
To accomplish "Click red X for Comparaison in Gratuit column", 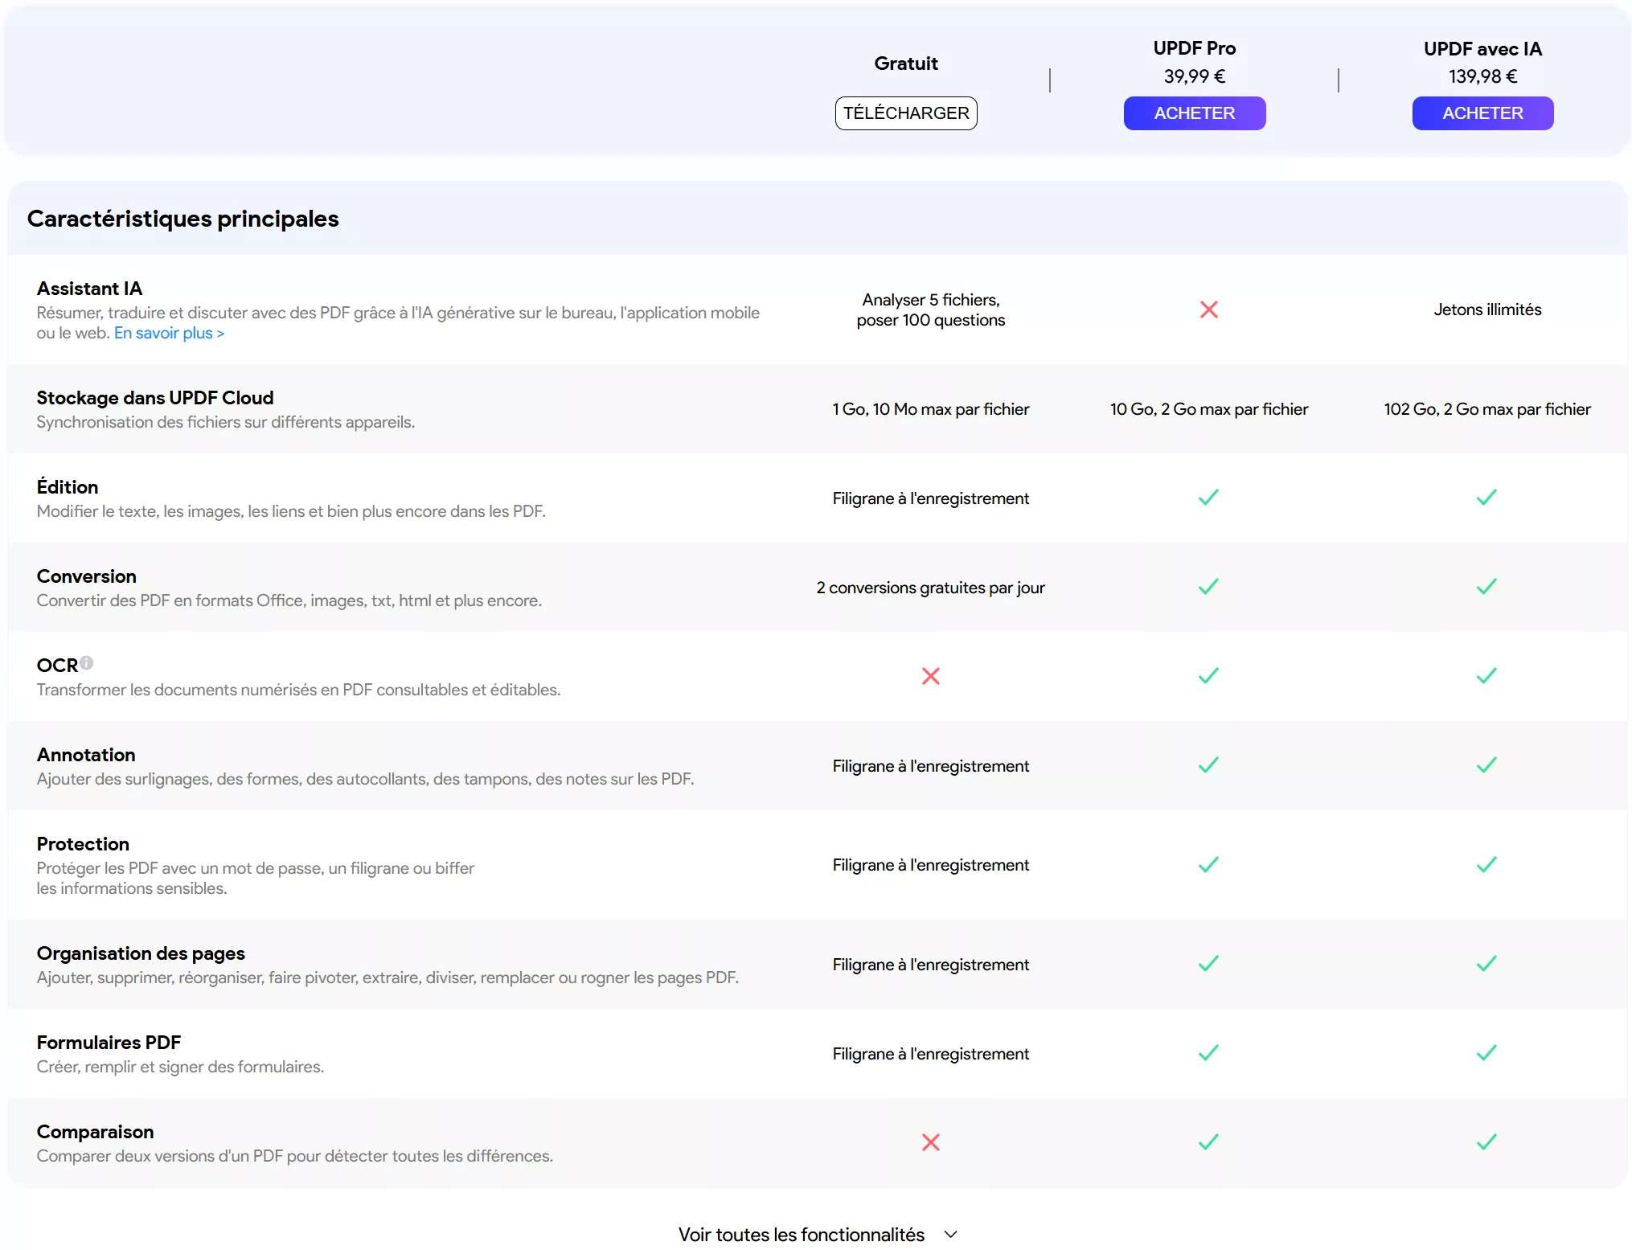I will coord(930,1142).
